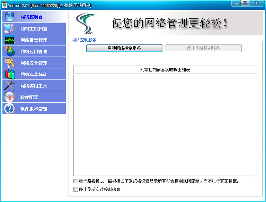Open 网络流量统计 in sidebar
This screenshot has height=202, width=266.
pyautogui.click(x=34, y=75)
